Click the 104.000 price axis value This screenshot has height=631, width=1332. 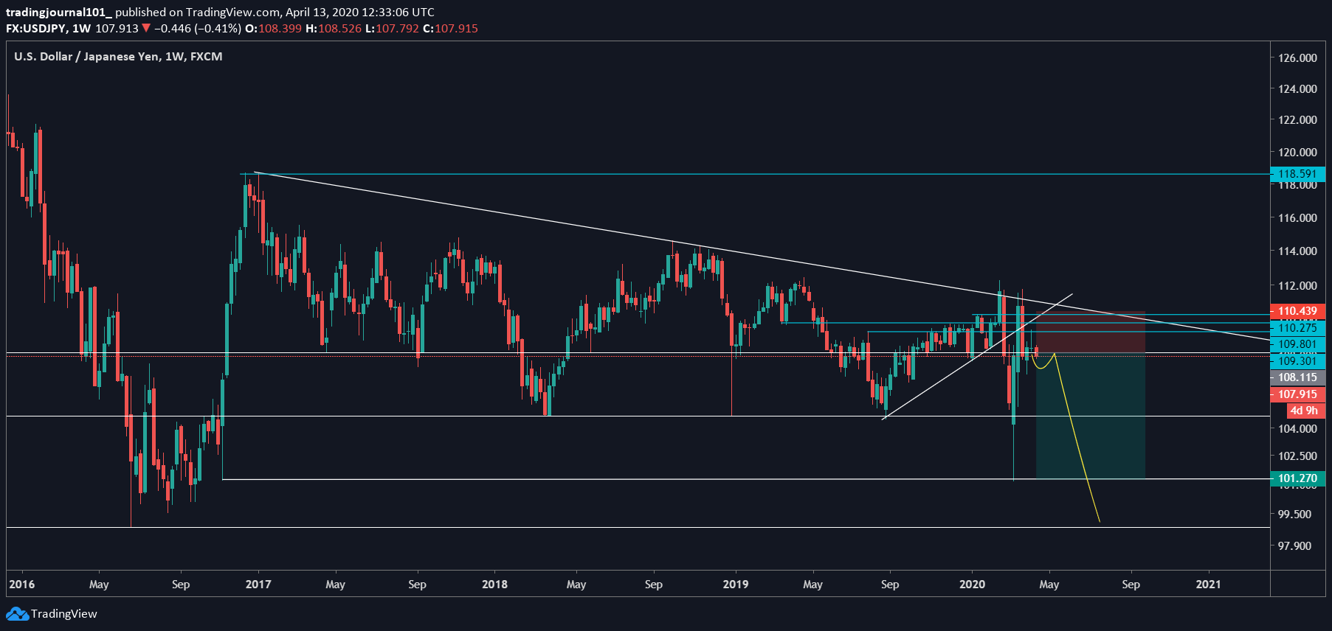[x=1297, y=428]
